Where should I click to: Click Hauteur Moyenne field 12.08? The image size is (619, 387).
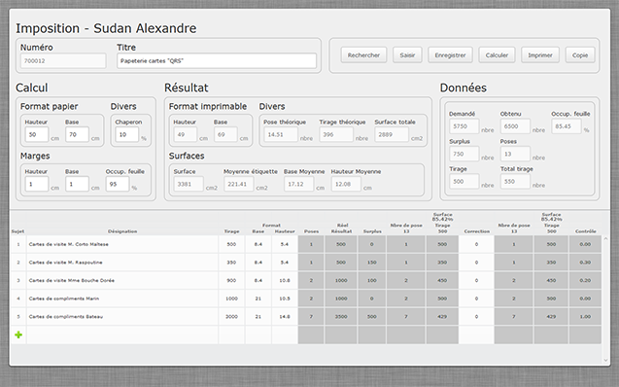pyautogui.click(x=346, y=184)
